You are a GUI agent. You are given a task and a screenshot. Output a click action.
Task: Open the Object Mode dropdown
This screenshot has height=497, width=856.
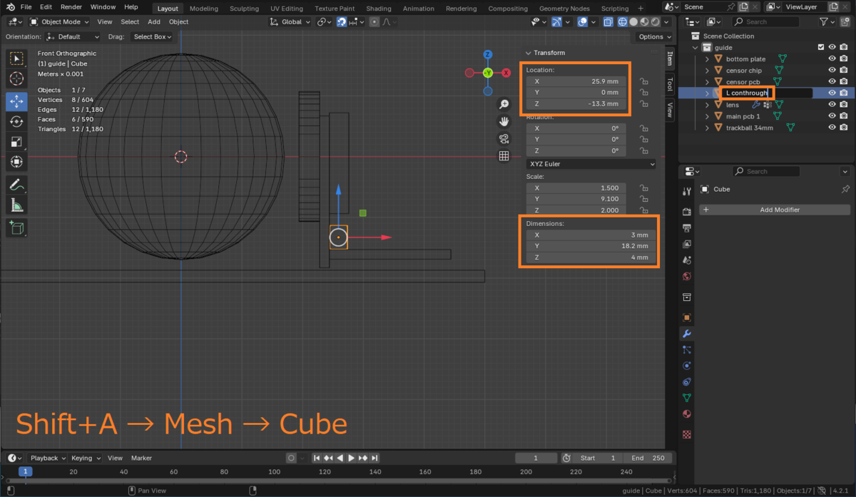(60, 22)
